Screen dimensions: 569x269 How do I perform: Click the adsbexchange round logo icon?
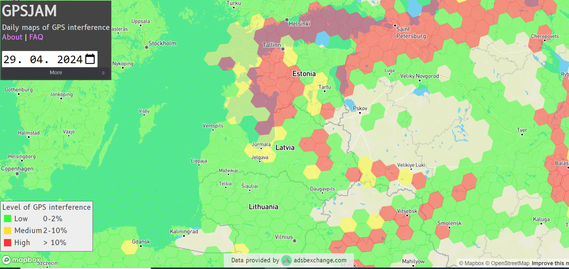(286, 260)
